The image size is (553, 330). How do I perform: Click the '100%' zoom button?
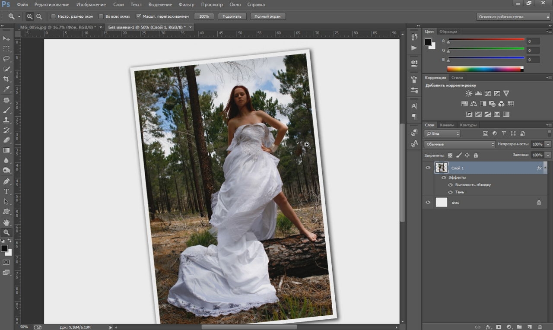click(x=204, y=16)
